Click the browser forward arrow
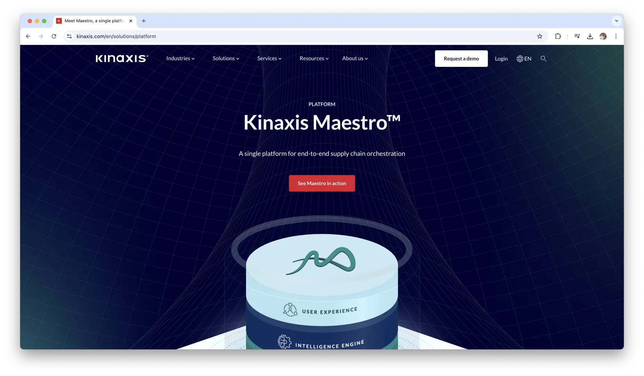644x376 pixels. [41, 36]
